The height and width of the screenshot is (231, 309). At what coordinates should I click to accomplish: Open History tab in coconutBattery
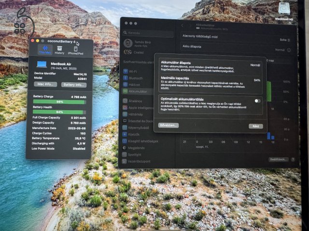pos(59,50)
